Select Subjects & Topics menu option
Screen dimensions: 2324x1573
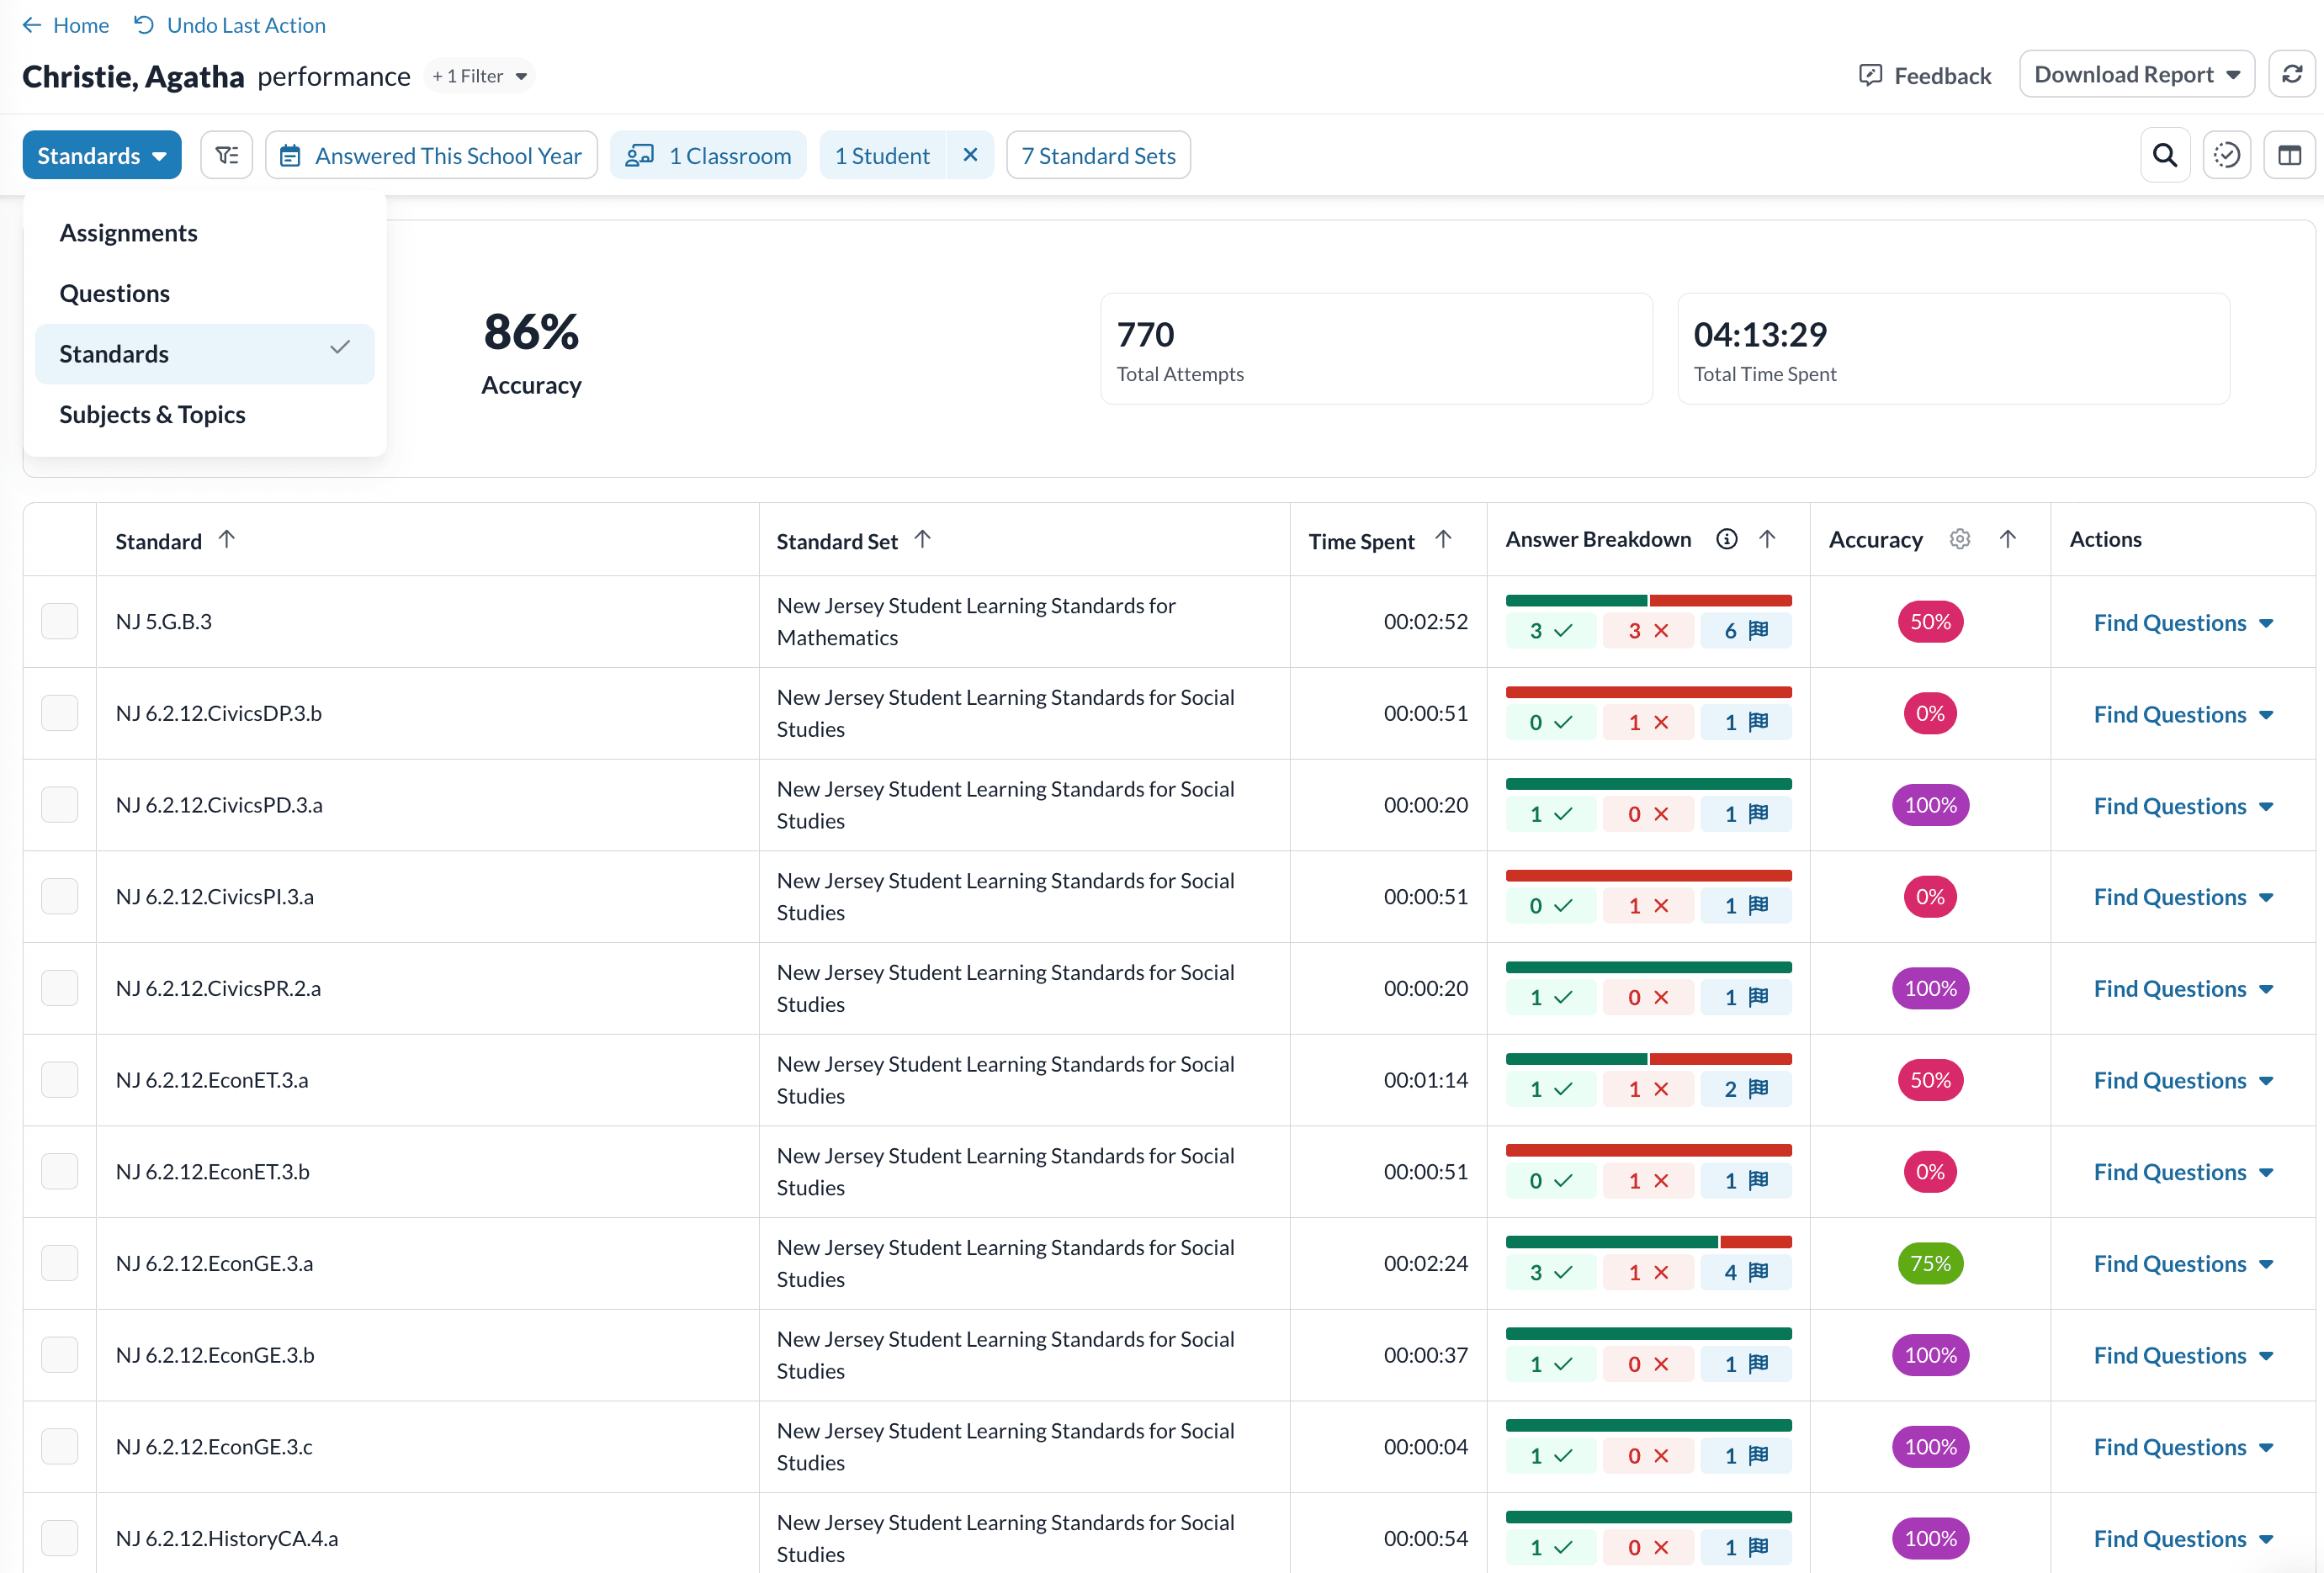pyautogui.click(x=152, y=414)
